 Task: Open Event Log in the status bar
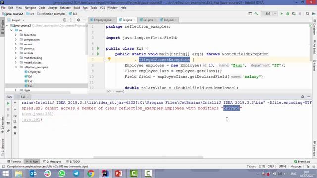point(302,162)
